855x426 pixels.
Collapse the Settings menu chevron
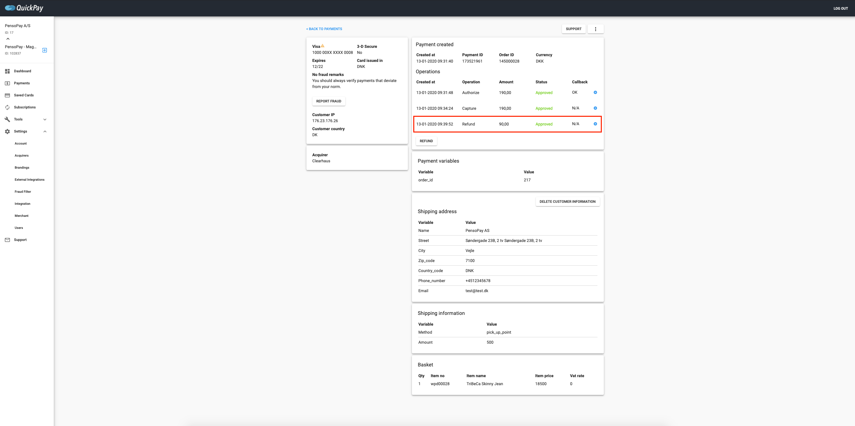click(45, 132)
